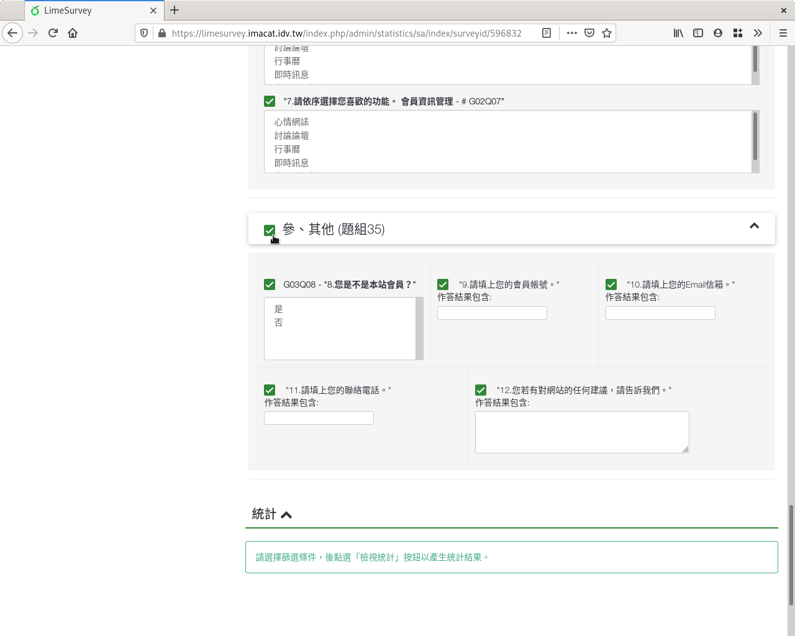Screen dimensions: 795x636
Task: Click the filter hint notice text
Action: pyautogui.click(x=373, y=557)
